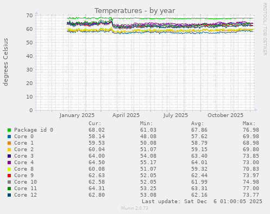Image resolution: width=270 pixels, height=214 pixels.
Task: Click the Core 10 gray legend swatch
Action: [x=9, y=182]
